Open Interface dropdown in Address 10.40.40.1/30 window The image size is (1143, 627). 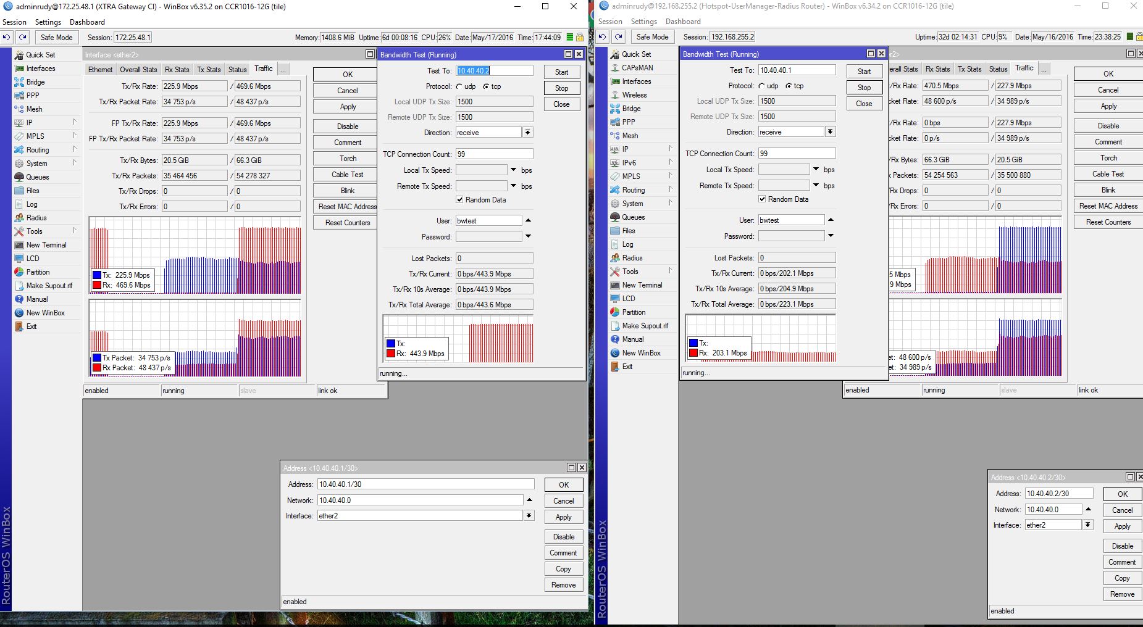click(x=529, y=516)
